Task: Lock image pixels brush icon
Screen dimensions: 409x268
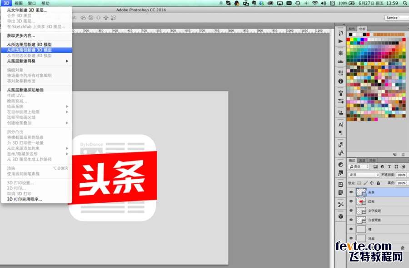Action: click(x=366, y=183)
